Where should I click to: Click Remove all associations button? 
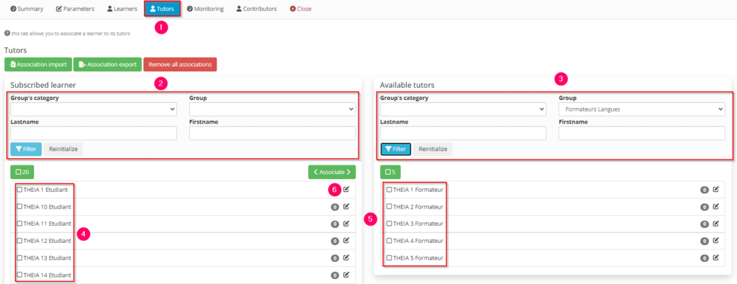[180, 64]
